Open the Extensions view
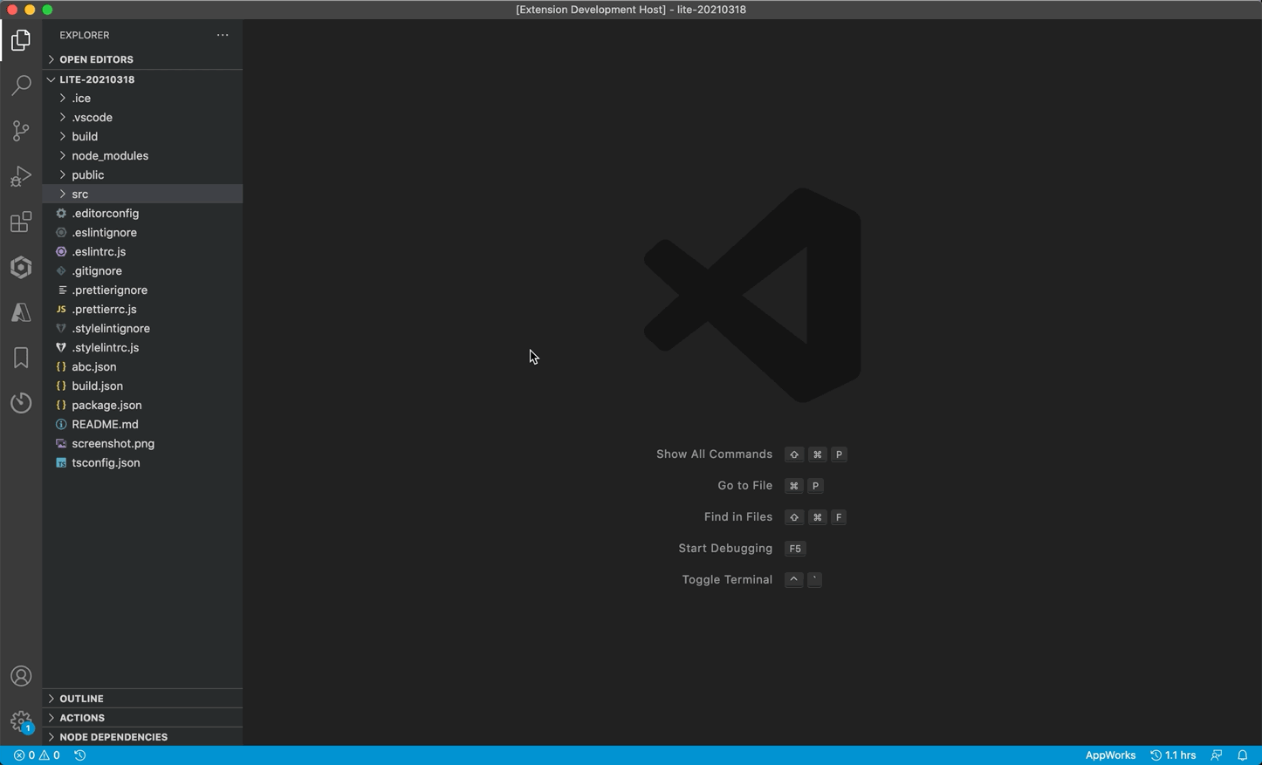 [21, 222]
